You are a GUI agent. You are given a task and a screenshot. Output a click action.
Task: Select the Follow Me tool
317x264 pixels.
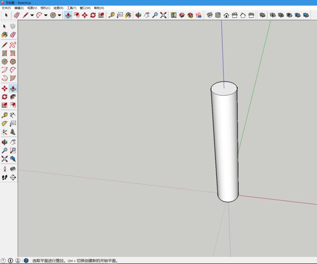point(13,97)
